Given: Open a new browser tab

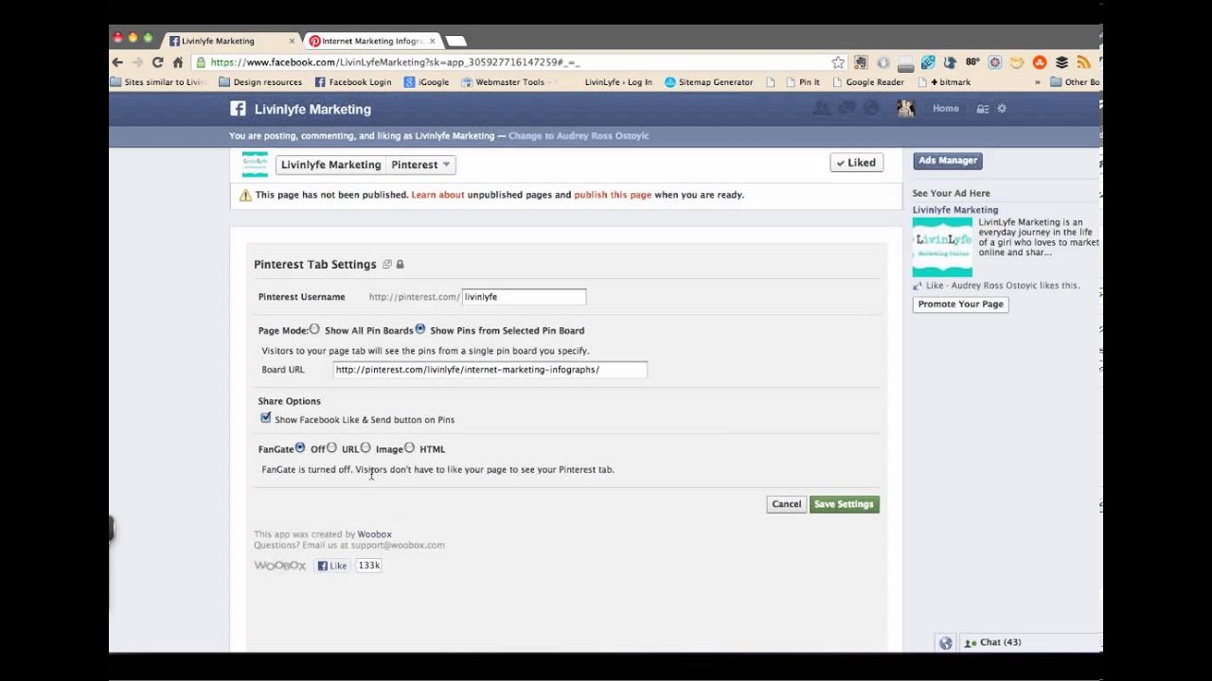Looking at the screenshot, I should pos(455,42).
